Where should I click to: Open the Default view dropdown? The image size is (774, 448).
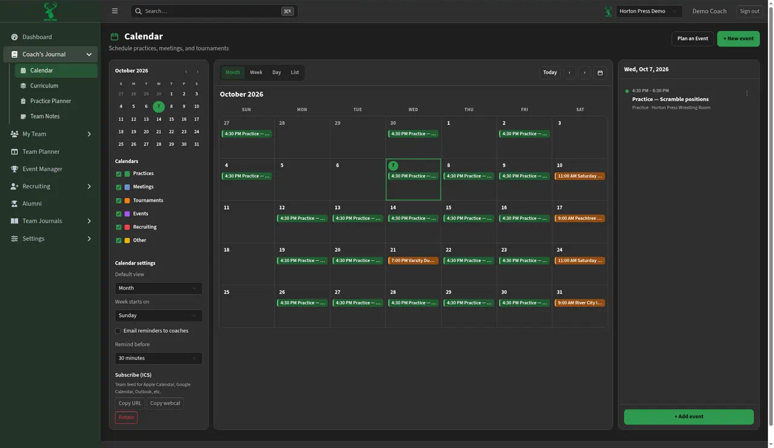pyautogui.click(x=158, y=288)
